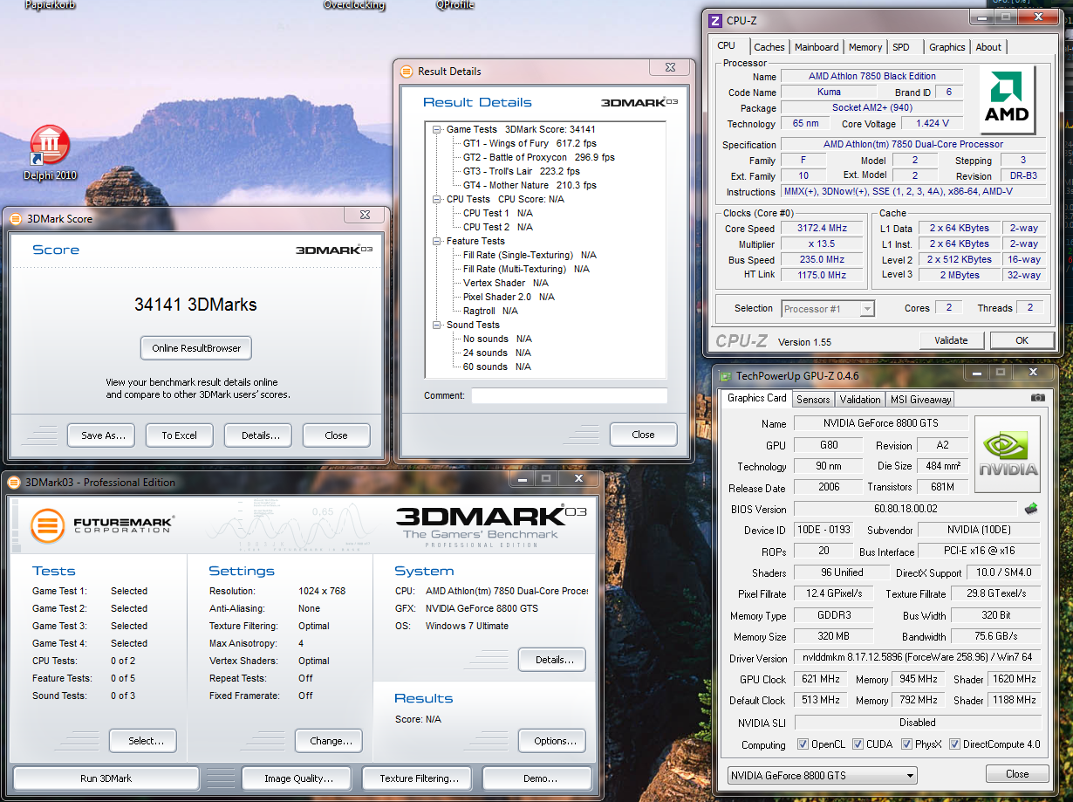Screen dimensions: 1073x802
Task: Open Image Quality... in 3DMark03
Action: [x=297, y=778]
